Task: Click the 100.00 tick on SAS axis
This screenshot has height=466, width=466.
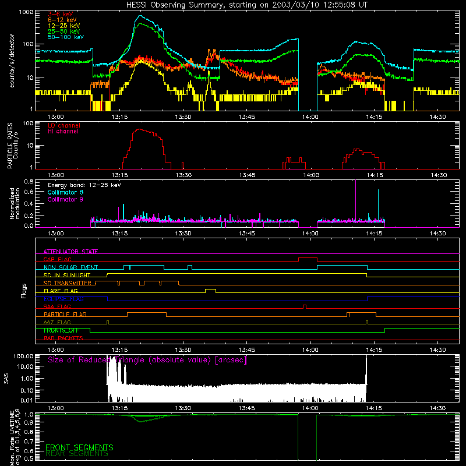Action: click(23, 356)
